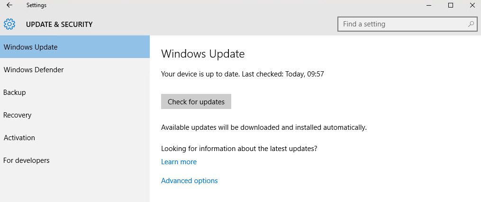
Task: Open the Windows Defender section
Action: (75, 70)
